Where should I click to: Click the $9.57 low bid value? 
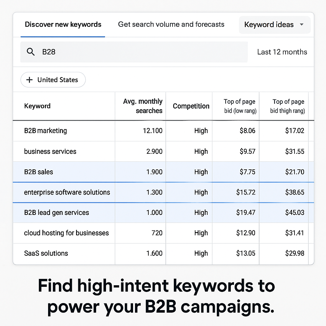tap(247, 152)
